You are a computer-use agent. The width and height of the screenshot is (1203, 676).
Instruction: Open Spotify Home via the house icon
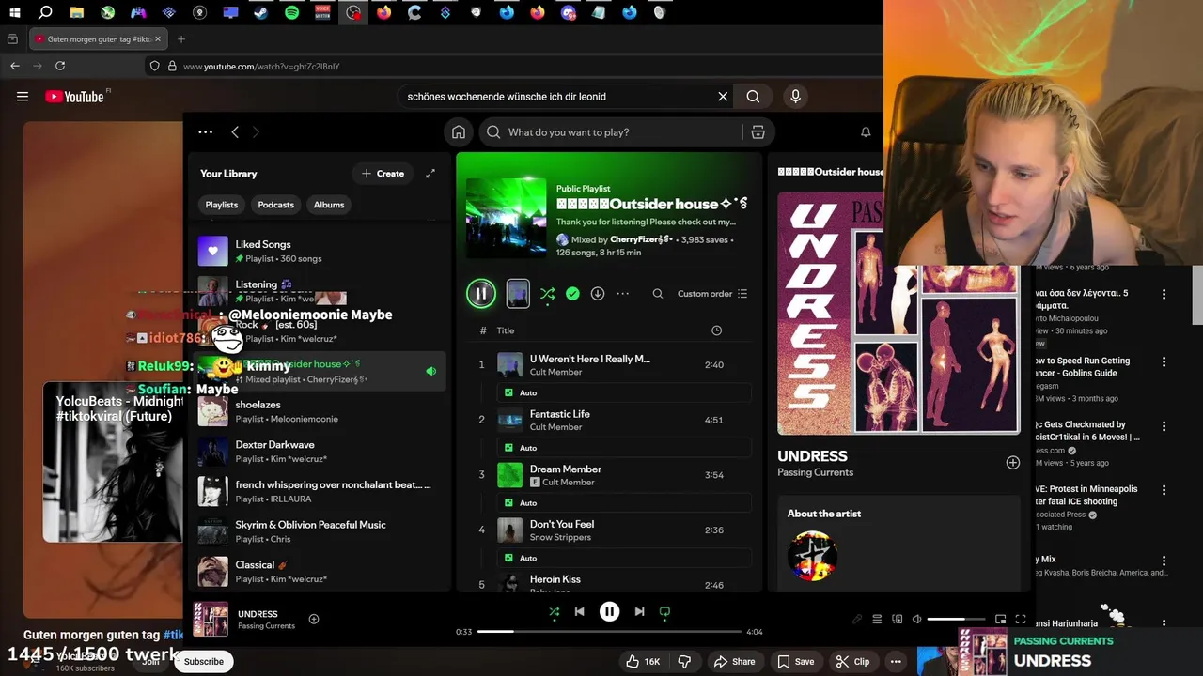(x=459, y=132)
